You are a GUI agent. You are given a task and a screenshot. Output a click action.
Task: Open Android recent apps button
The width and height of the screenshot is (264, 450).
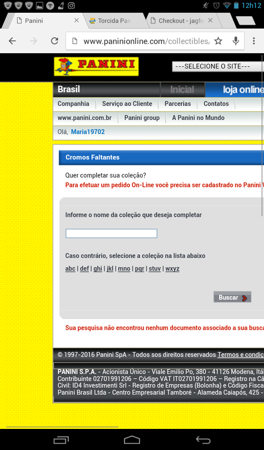click(61, 439)
